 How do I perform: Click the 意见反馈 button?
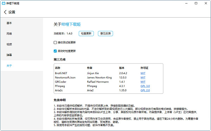(x=105, y=33)
